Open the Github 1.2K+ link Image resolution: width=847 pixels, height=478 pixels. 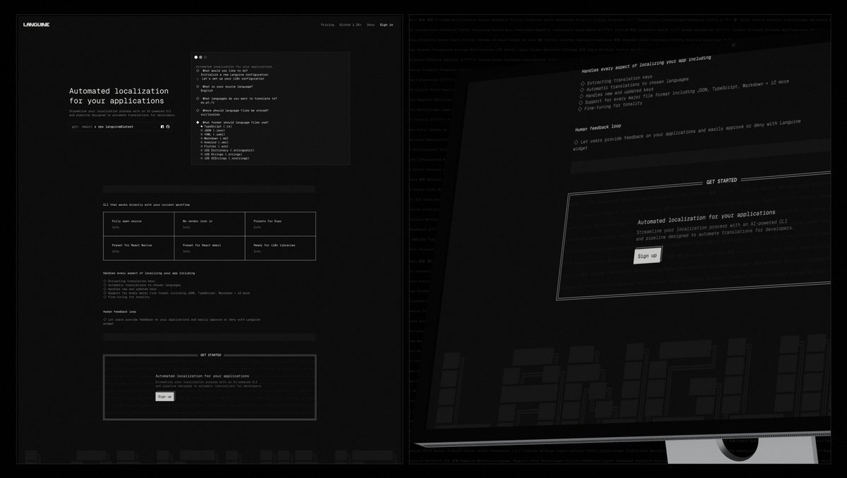click(x=350, y=25)
